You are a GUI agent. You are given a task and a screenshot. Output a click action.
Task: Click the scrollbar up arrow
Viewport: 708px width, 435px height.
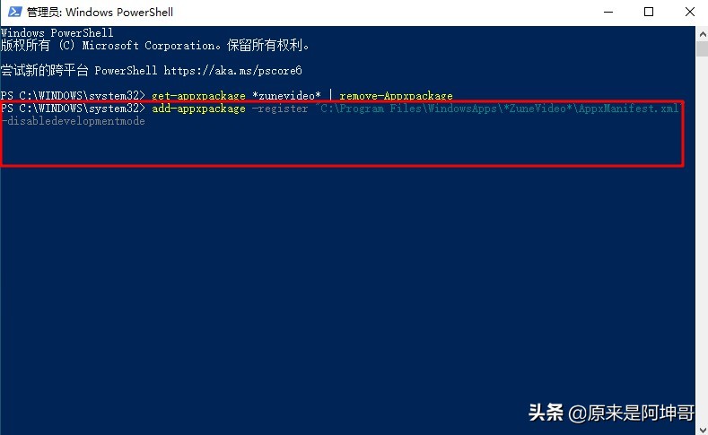click(x=702, y=33)
